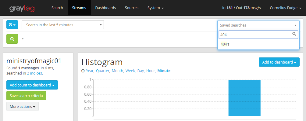
Task: Set histogram resolution to Quarter
Action: (102, 71)
